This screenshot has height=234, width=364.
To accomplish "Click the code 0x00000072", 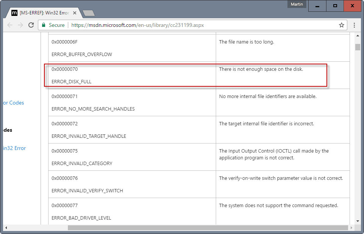I will 64,123.
